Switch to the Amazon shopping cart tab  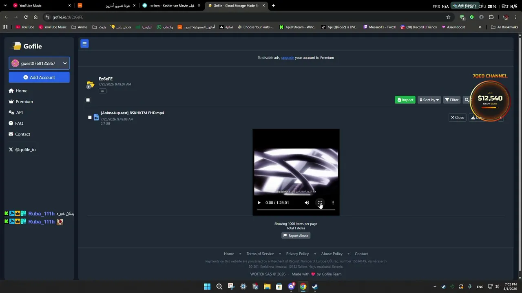point(106,6)
